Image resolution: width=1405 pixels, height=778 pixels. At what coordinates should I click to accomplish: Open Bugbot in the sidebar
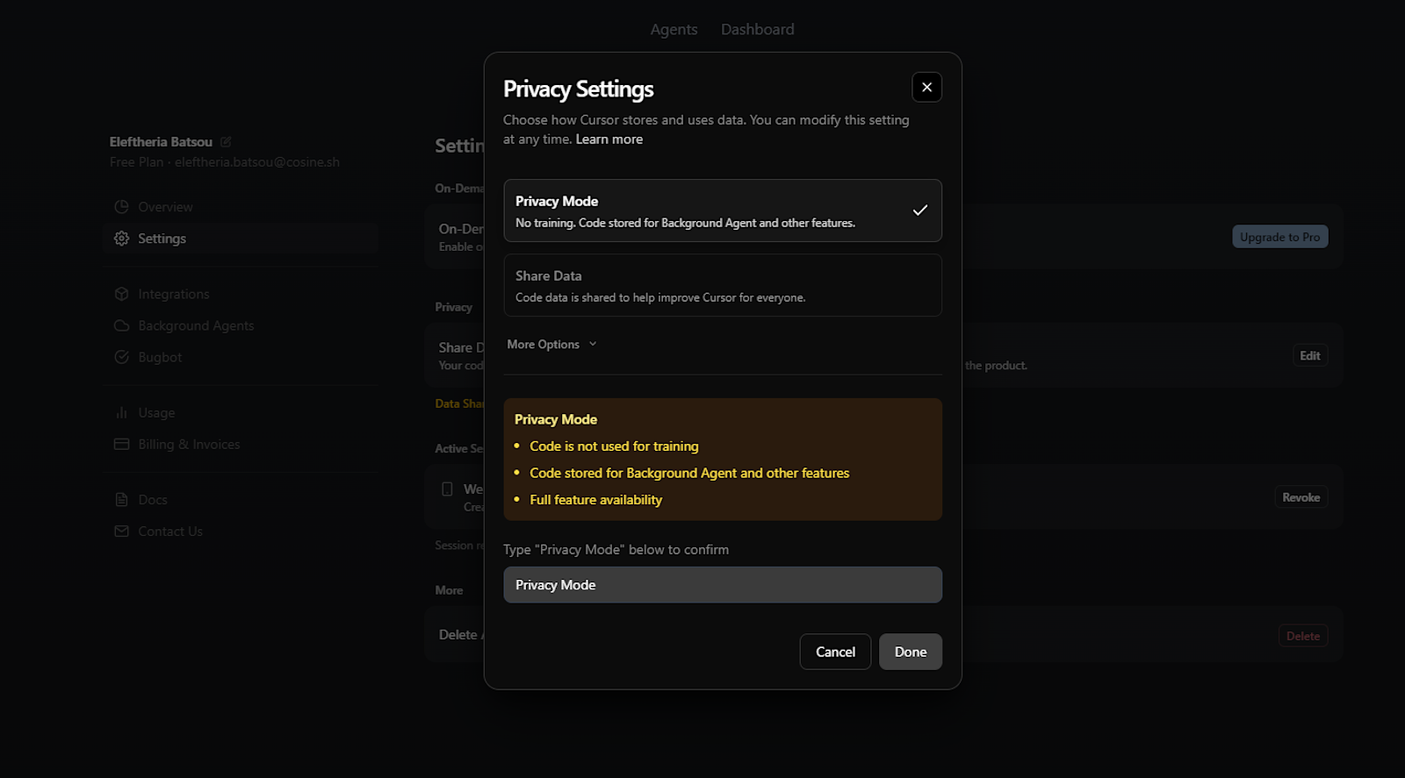click(x=241, y=357)
